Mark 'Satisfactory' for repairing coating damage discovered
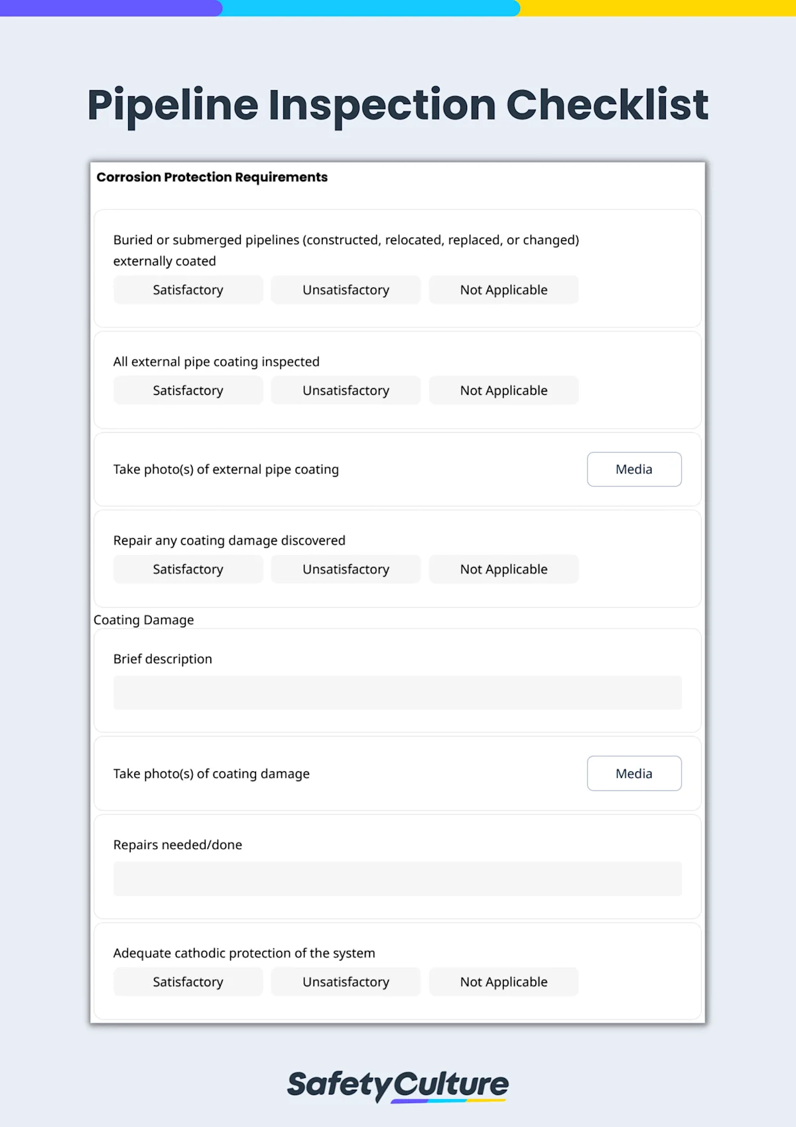The width and height of the screenshot is (796, 1127). [x=188, y=569]
